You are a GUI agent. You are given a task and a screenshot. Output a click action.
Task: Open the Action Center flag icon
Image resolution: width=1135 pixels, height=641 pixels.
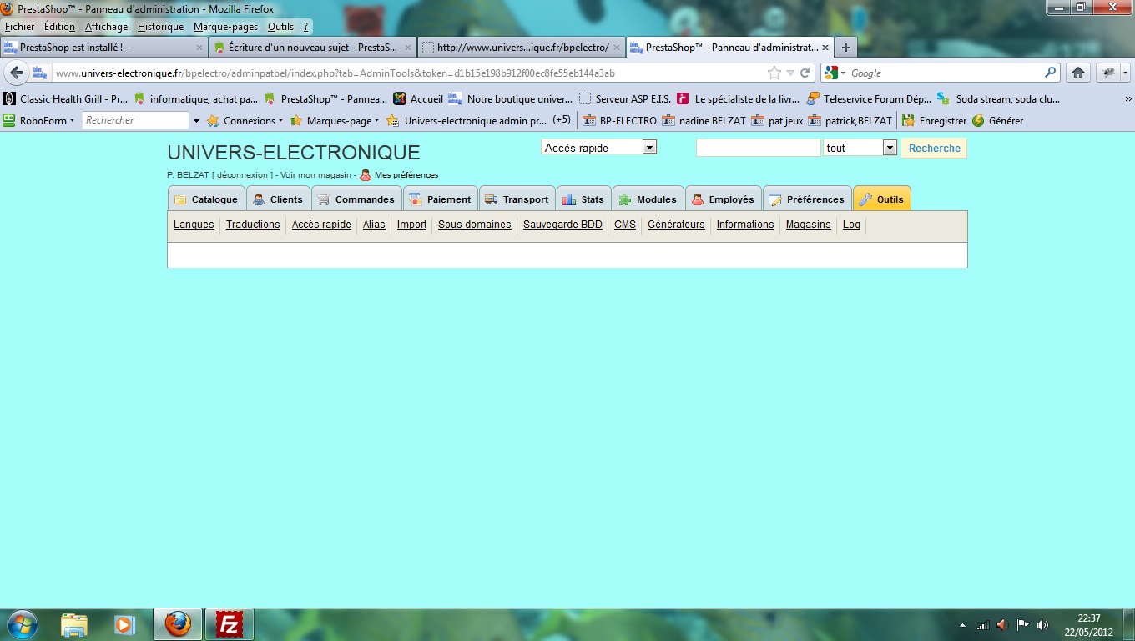point(1022,624)
